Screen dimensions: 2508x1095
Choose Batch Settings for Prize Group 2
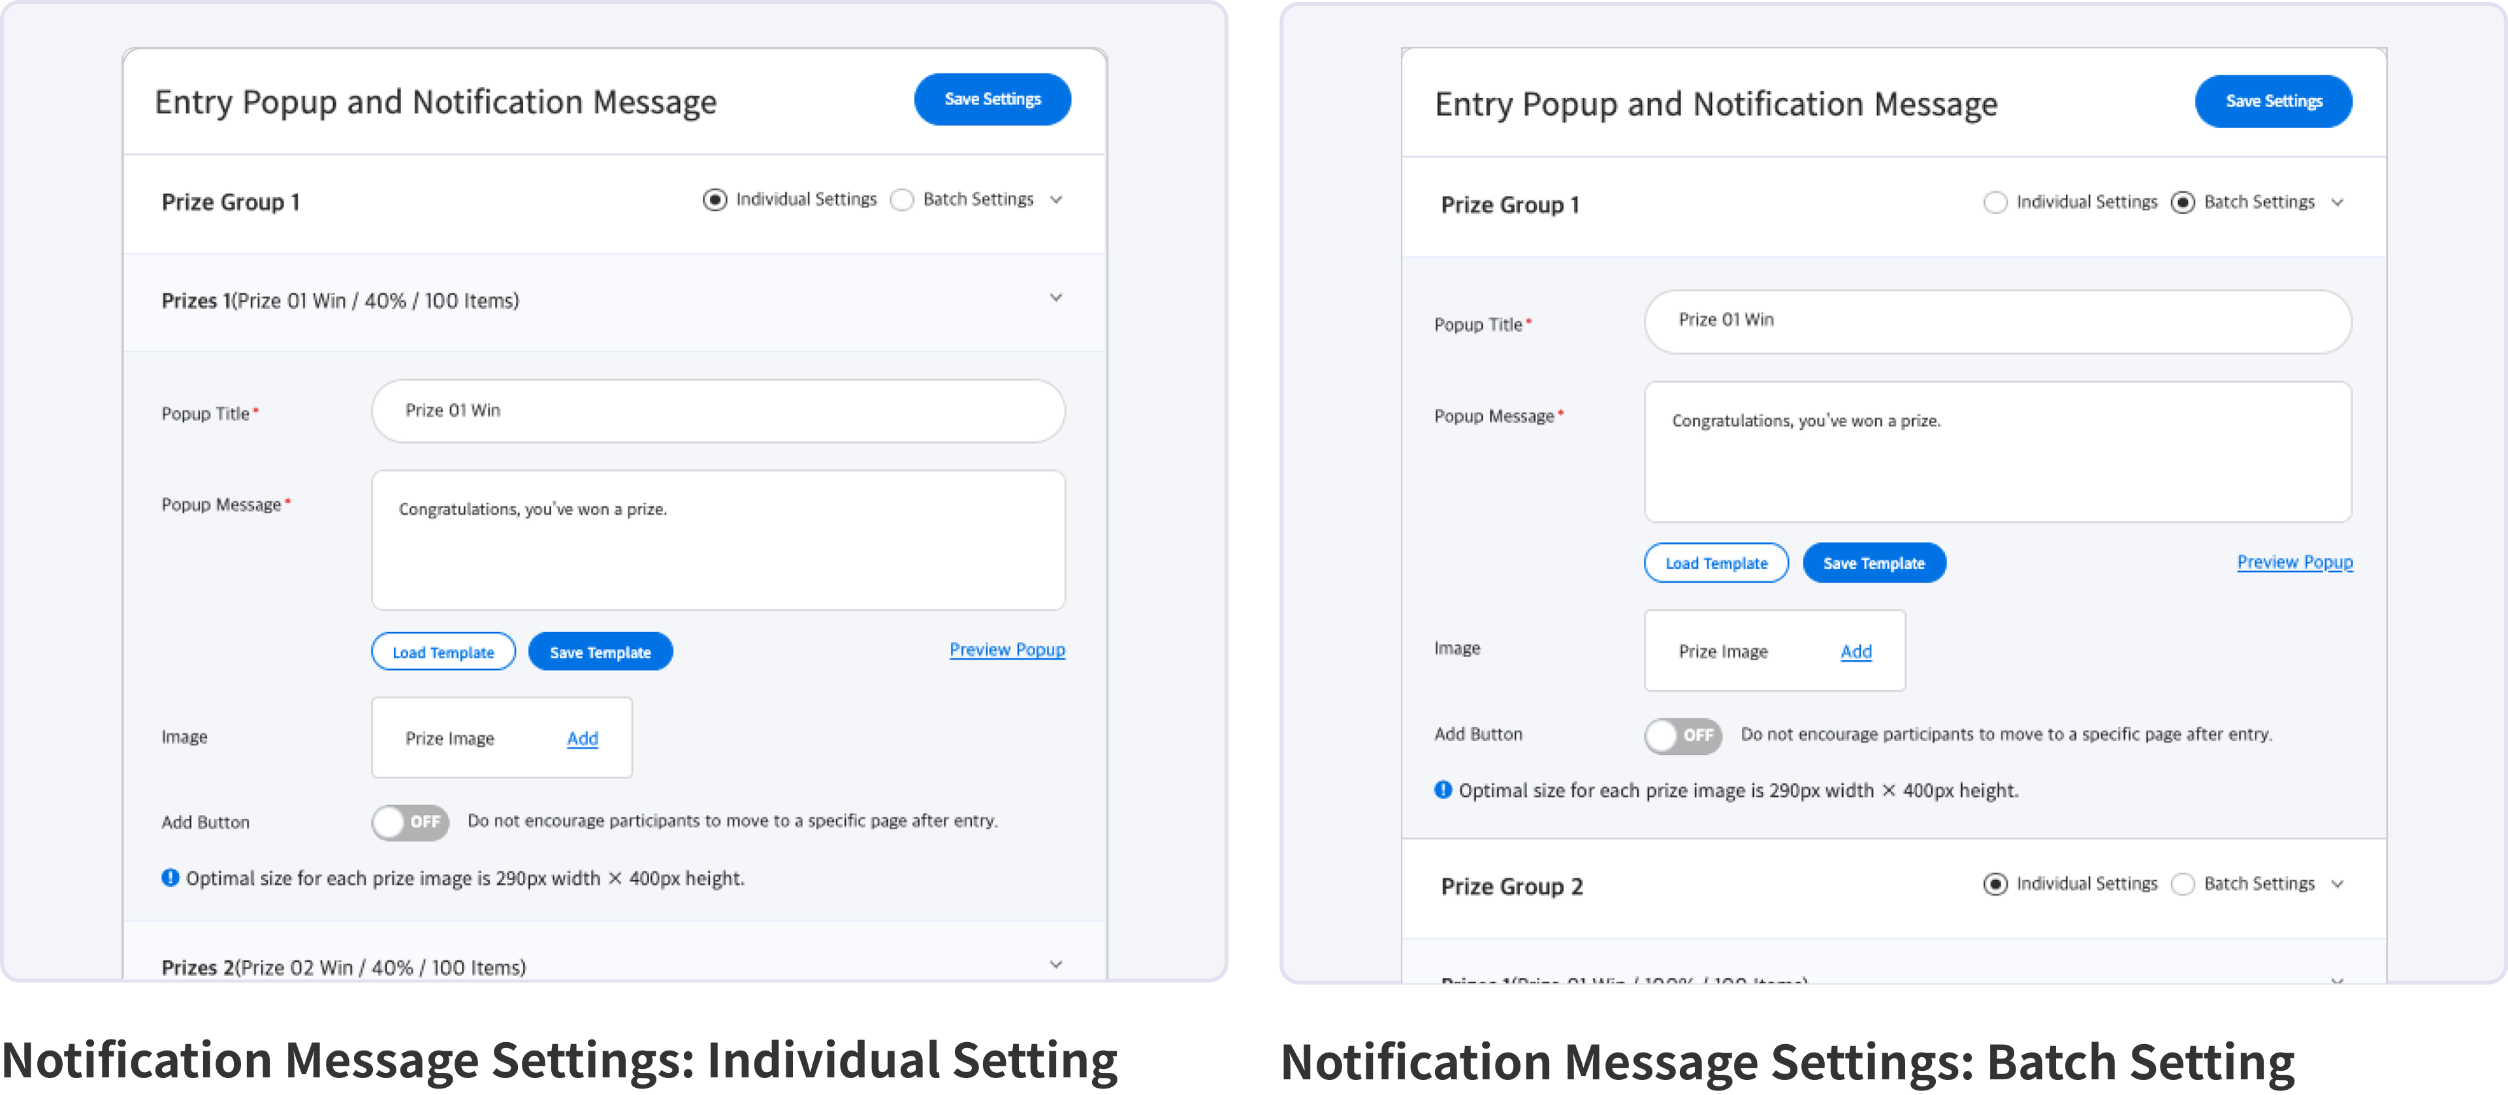(x=2183, y=884)
